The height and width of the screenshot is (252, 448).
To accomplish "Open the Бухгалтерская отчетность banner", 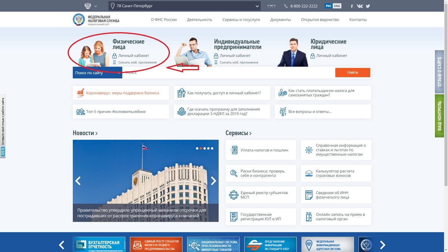I will pyautogui.click(x=99, y=245).
